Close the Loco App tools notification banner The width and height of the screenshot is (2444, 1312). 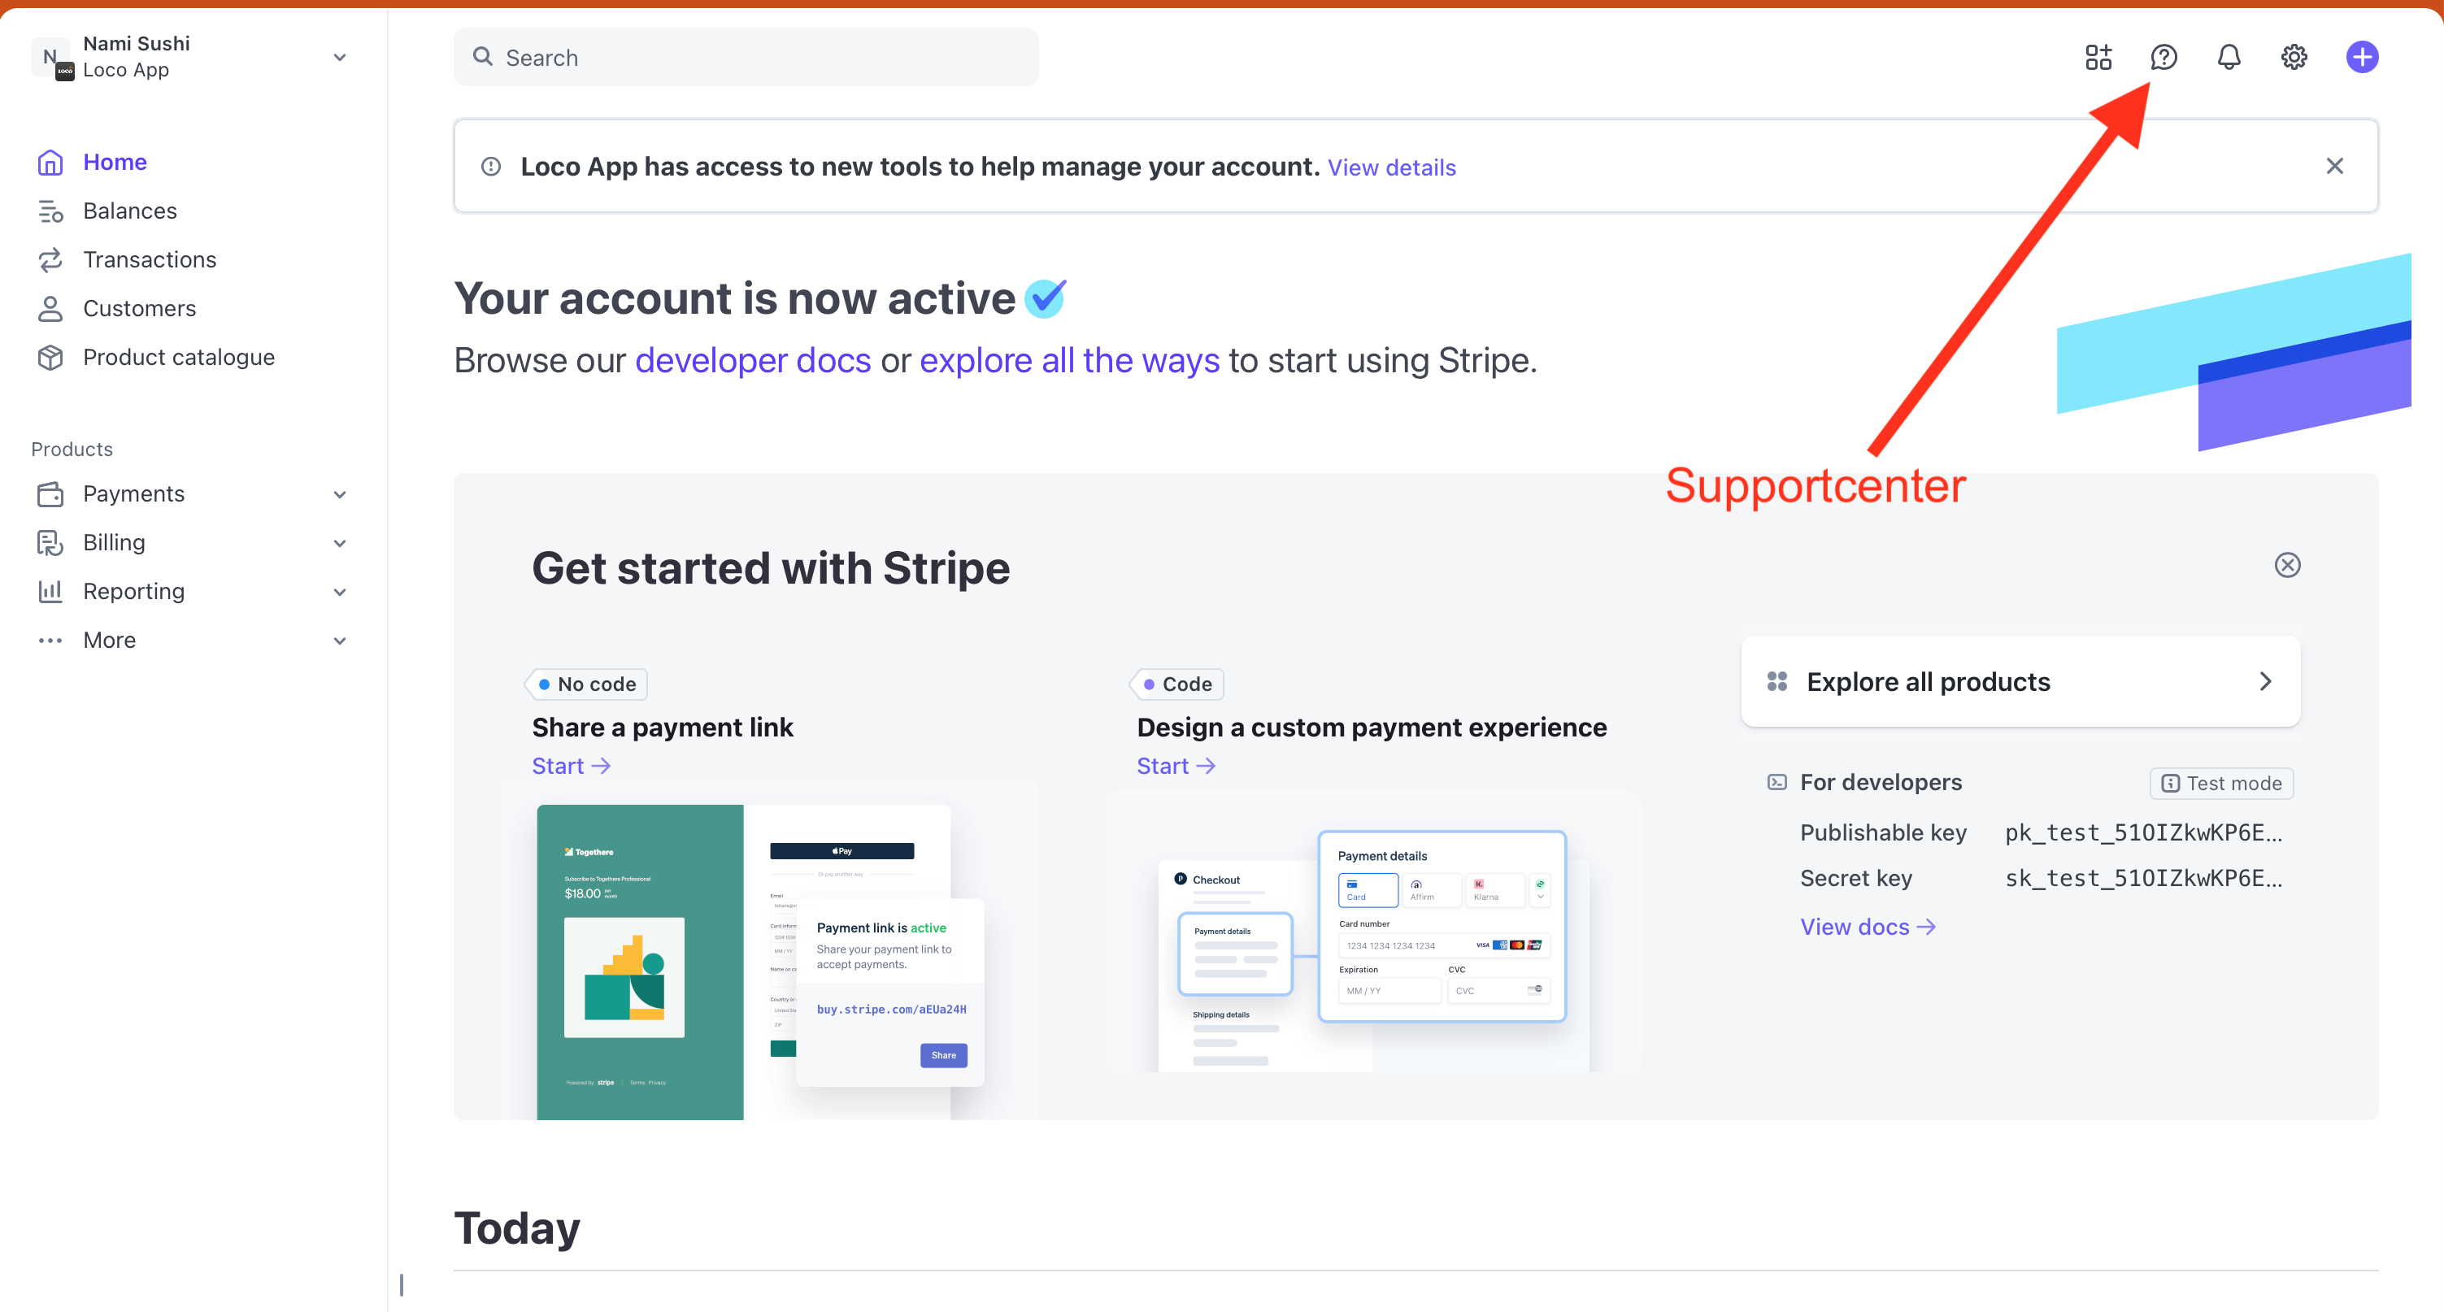click(2334, 167)
